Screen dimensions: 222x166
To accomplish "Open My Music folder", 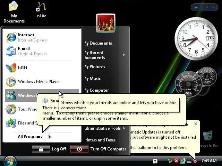I will click(x=93, y=79).
